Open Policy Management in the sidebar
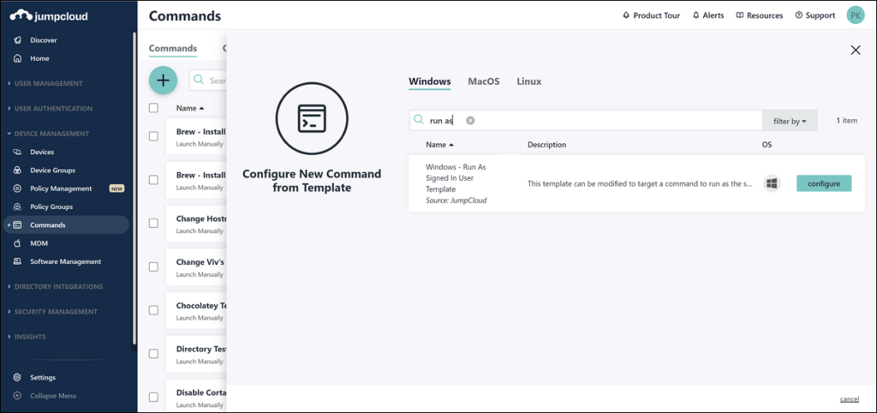The width and height of the screenshot is (877, 413). point(61,189)
